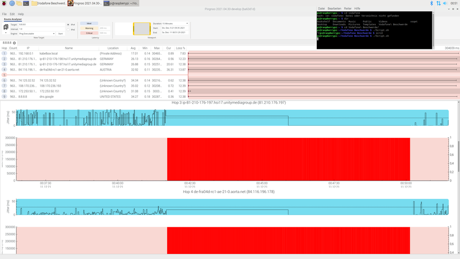The height and width of the screenshot is (259, 460).
Task: Click the favourites bookmark icon
Action: (x=6, y=27)
